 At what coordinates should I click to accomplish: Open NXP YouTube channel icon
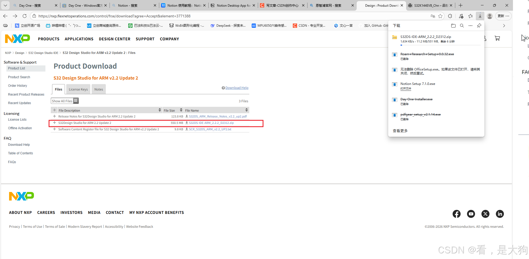(x=471, y=214)
